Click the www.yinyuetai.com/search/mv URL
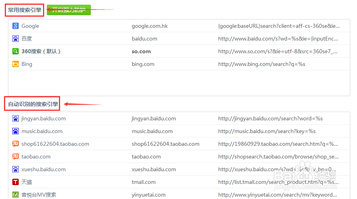The width and height of the screenshot is (357, 199). tap(277, 195)
